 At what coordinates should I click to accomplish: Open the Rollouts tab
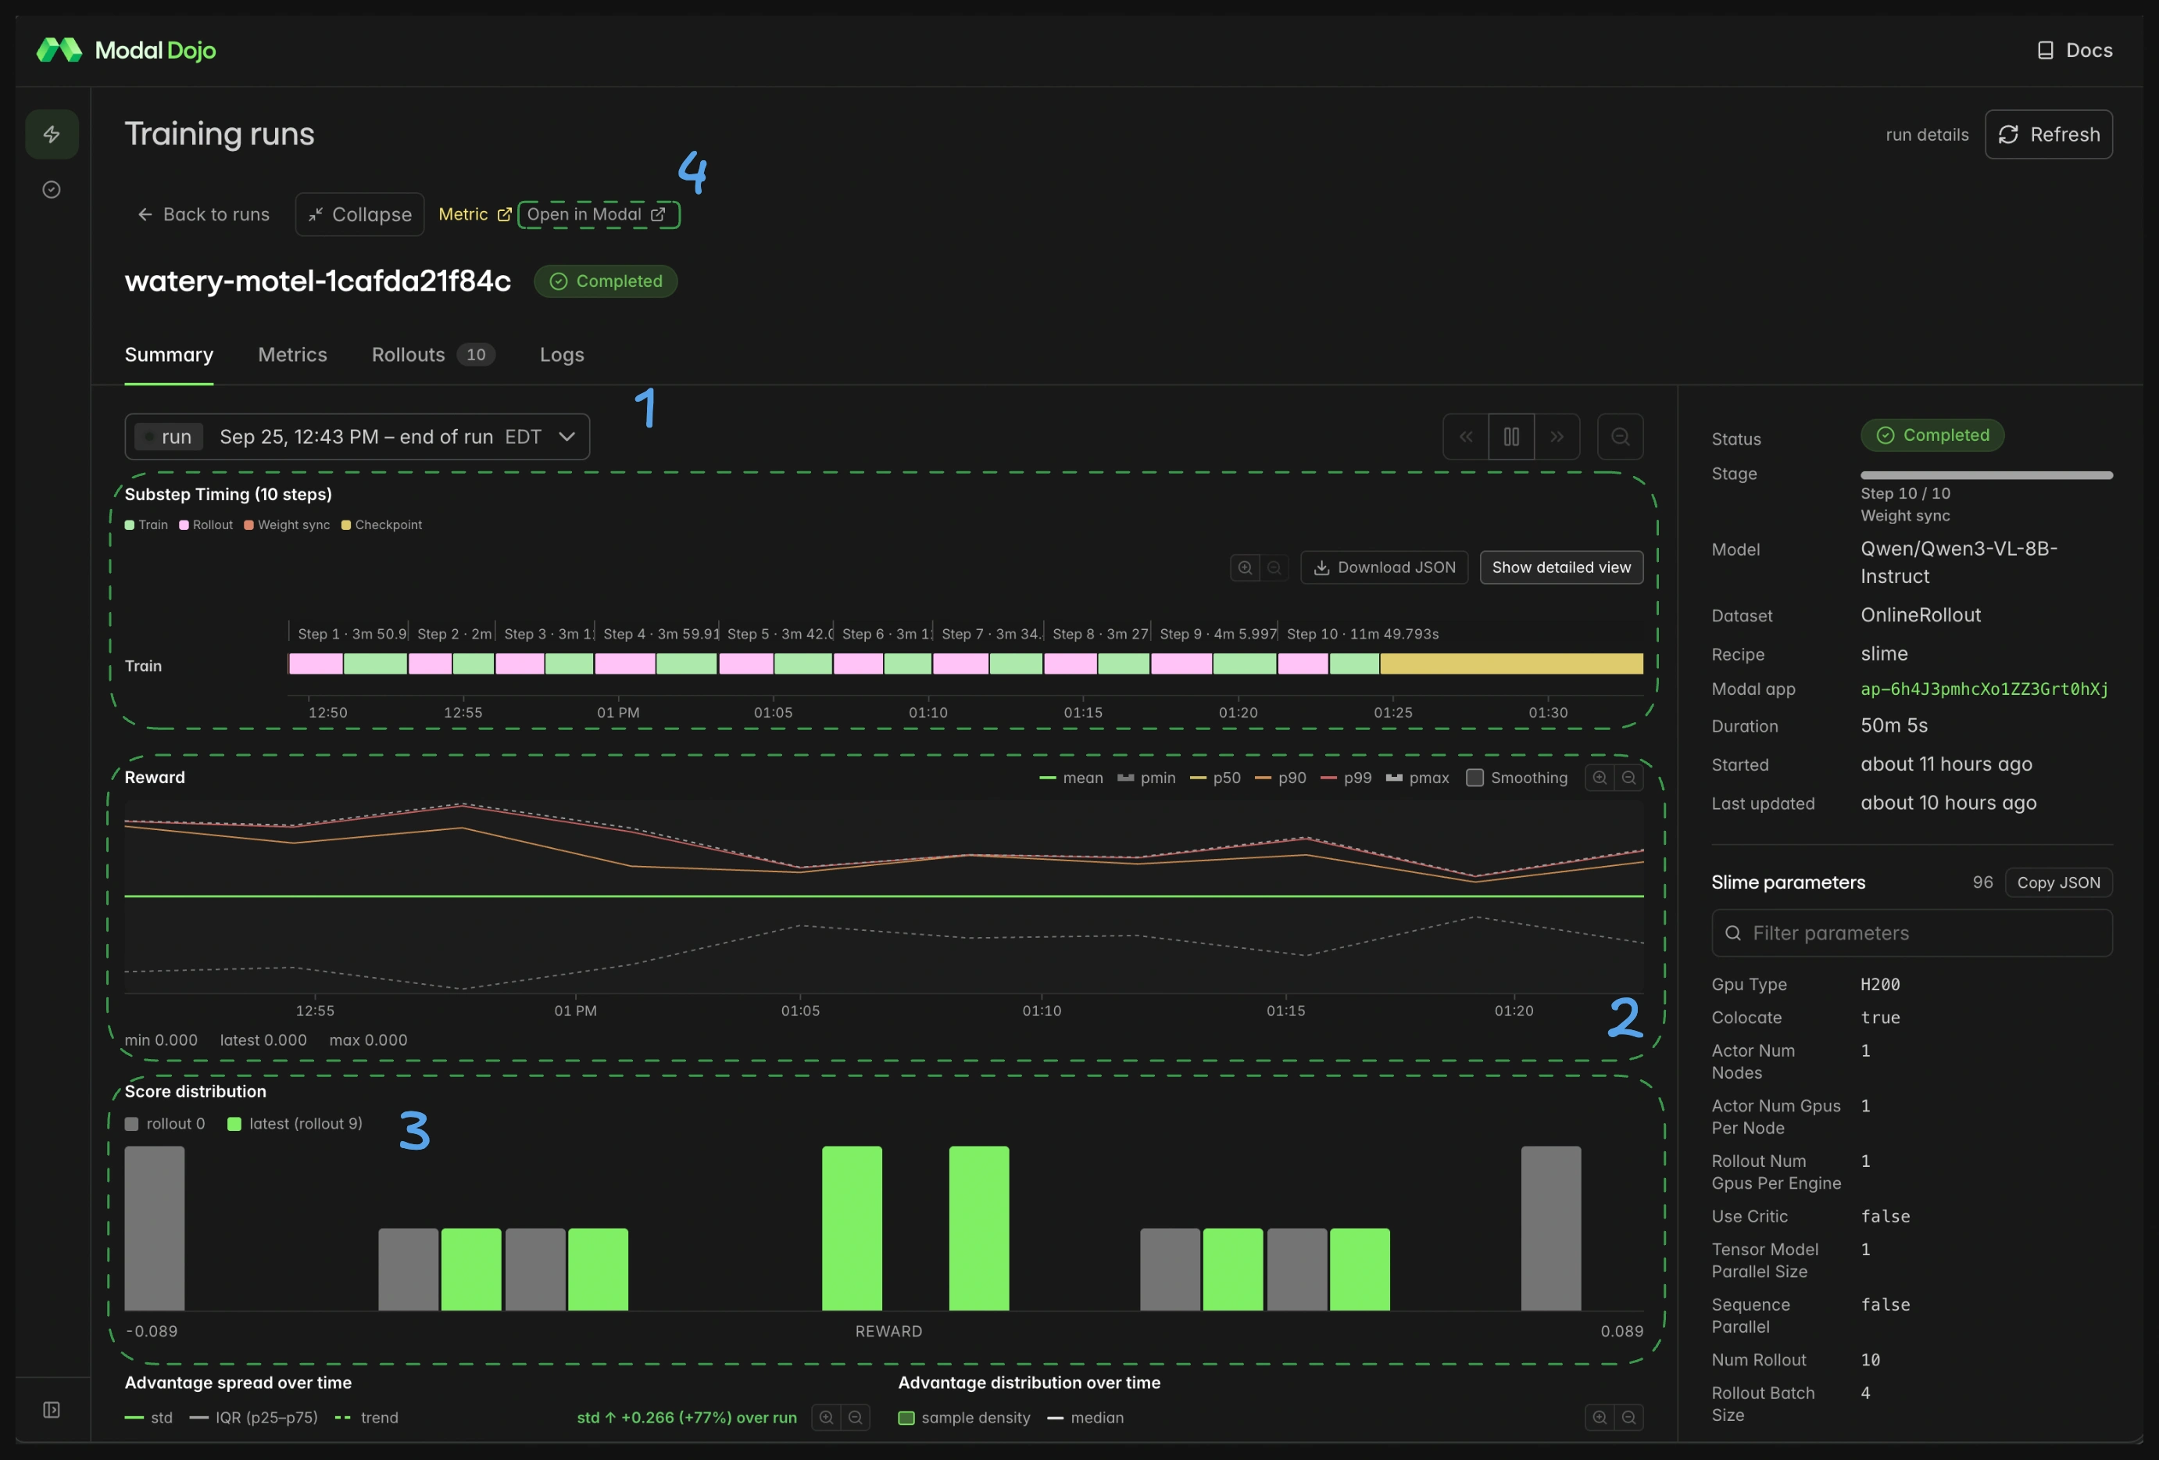click(433, 355)
